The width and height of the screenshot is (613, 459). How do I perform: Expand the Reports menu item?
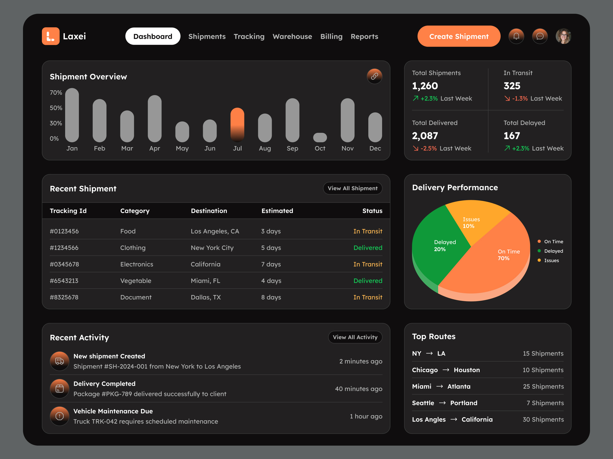point(364,36)
